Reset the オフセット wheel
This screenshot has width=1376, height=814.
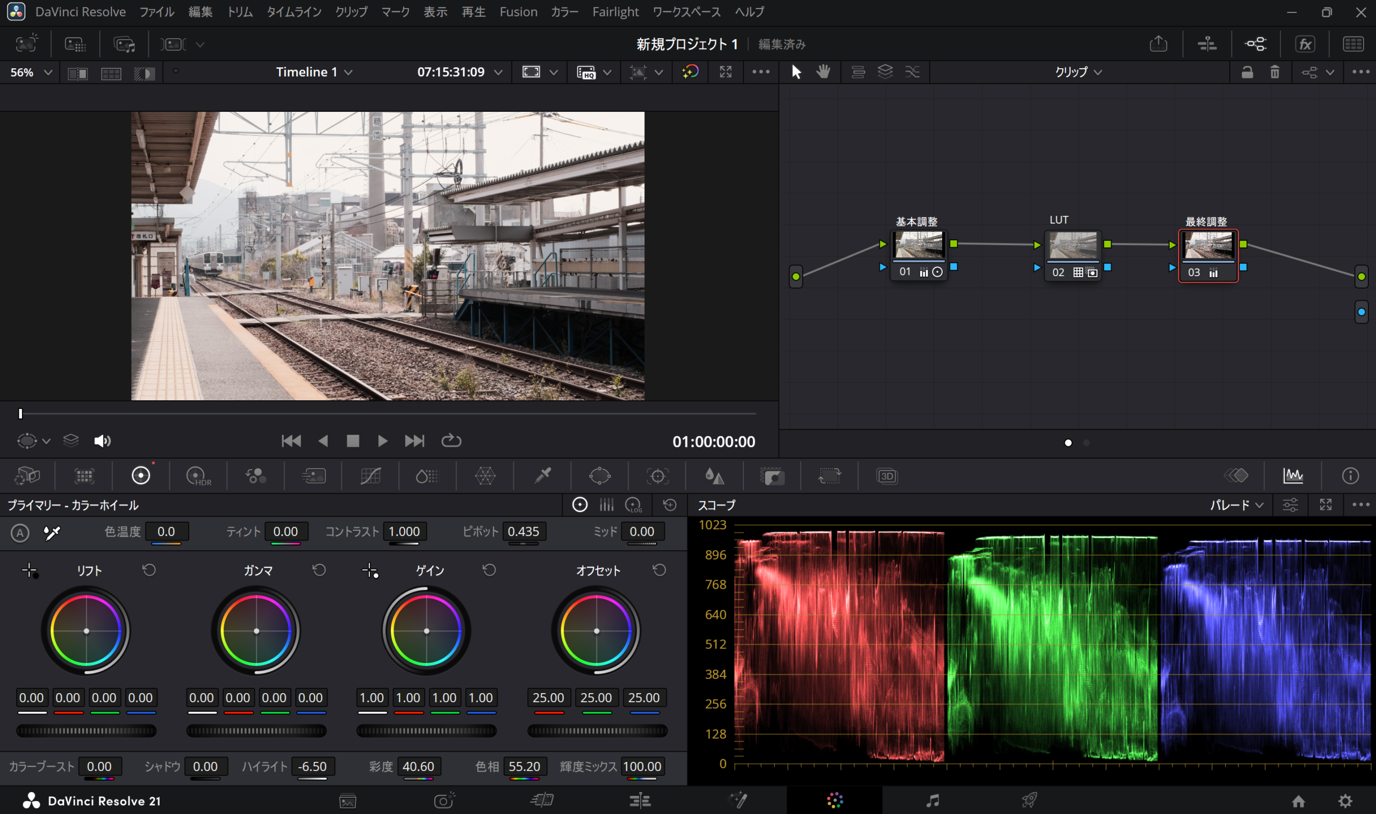click(660, 571)
